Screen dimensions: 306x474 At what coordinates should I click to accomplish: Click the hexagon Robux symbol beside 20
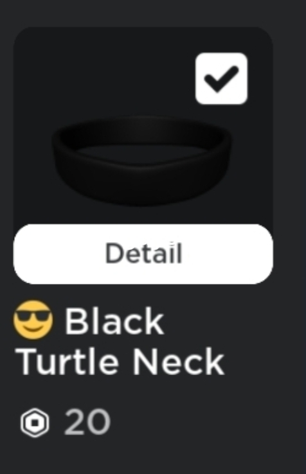click(35, 423)
